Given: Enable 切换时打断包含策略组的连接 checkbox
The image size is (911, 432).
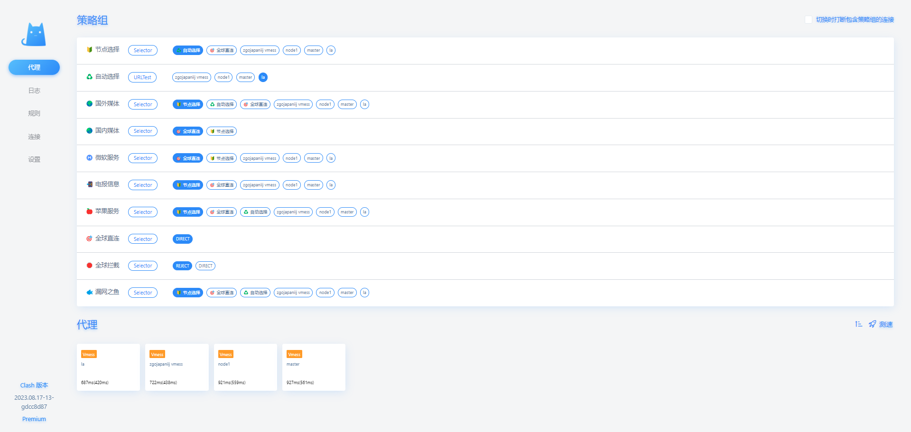Looking at the screenshot, I should tap(809, 19).
